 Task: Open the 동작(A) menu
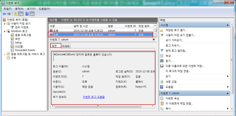(19, 9)
